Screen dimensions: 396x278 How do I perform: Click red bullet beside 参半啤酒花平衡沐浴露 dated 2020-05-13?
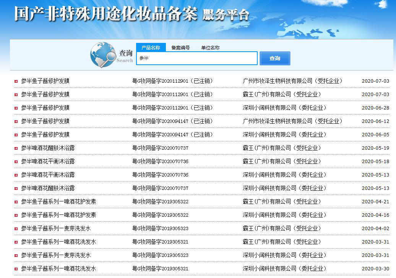click(16, 175)
